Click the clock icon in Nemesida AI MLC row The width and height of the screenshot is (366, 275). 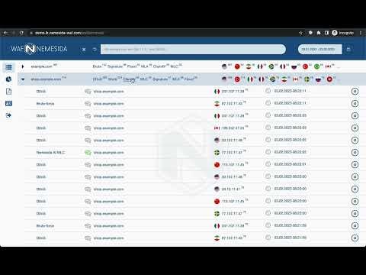coord(268,152)
